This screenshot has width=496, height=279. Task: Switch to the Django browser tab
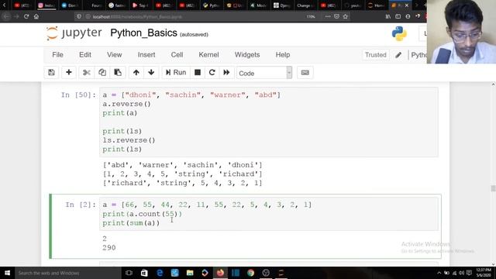point(281,5)
